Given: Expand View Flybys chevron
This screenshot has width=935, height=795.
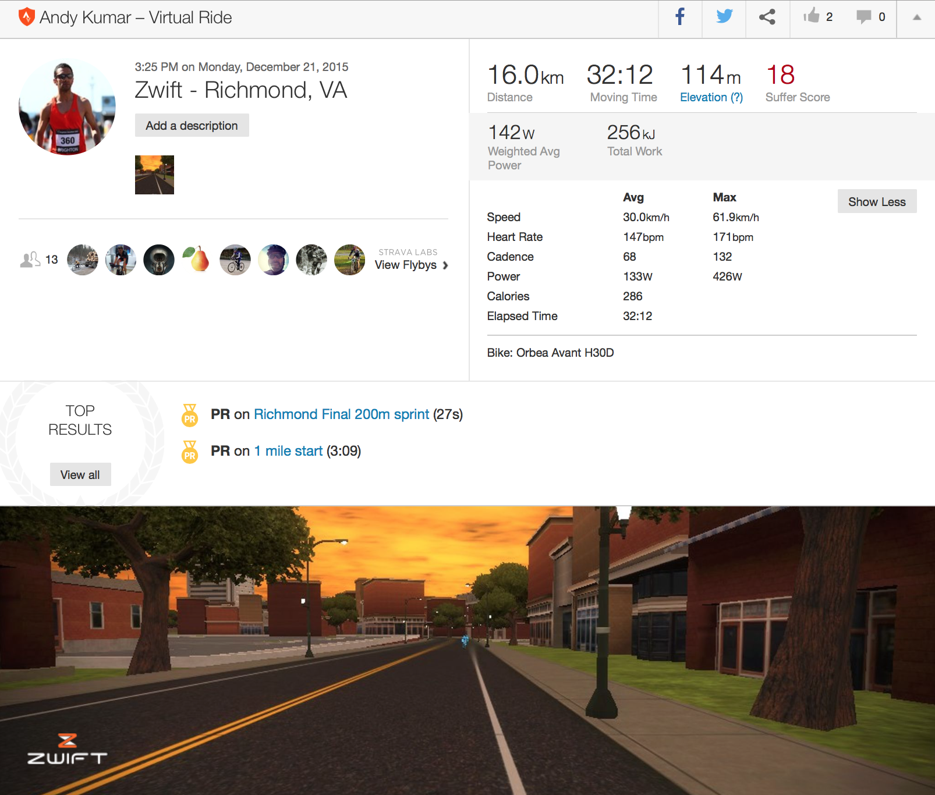Looking at the screenshot, I should [x=445, y=265].
